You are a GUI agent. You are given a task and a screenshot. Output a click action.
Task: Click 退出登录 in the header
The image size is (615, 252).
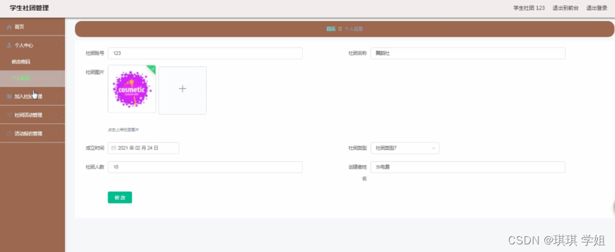tap(597, 8)
